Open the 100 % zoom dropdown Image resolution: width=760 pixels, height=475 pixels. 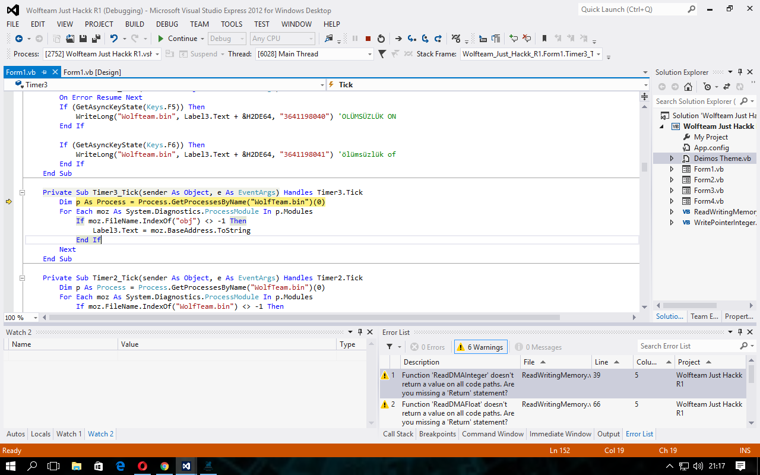coord(35,318)
